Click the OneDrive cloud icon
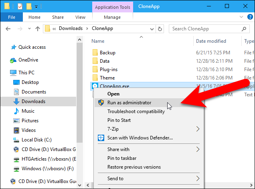This screenshot has height=189, width=255. (x=13, y=60)
